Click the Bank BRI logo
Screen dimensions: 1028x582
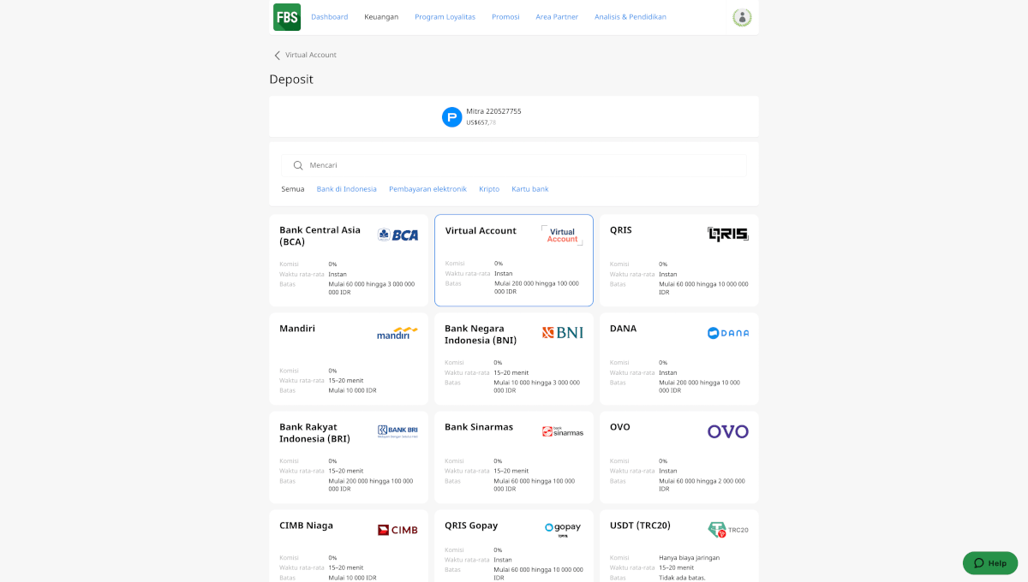[397, 431]
